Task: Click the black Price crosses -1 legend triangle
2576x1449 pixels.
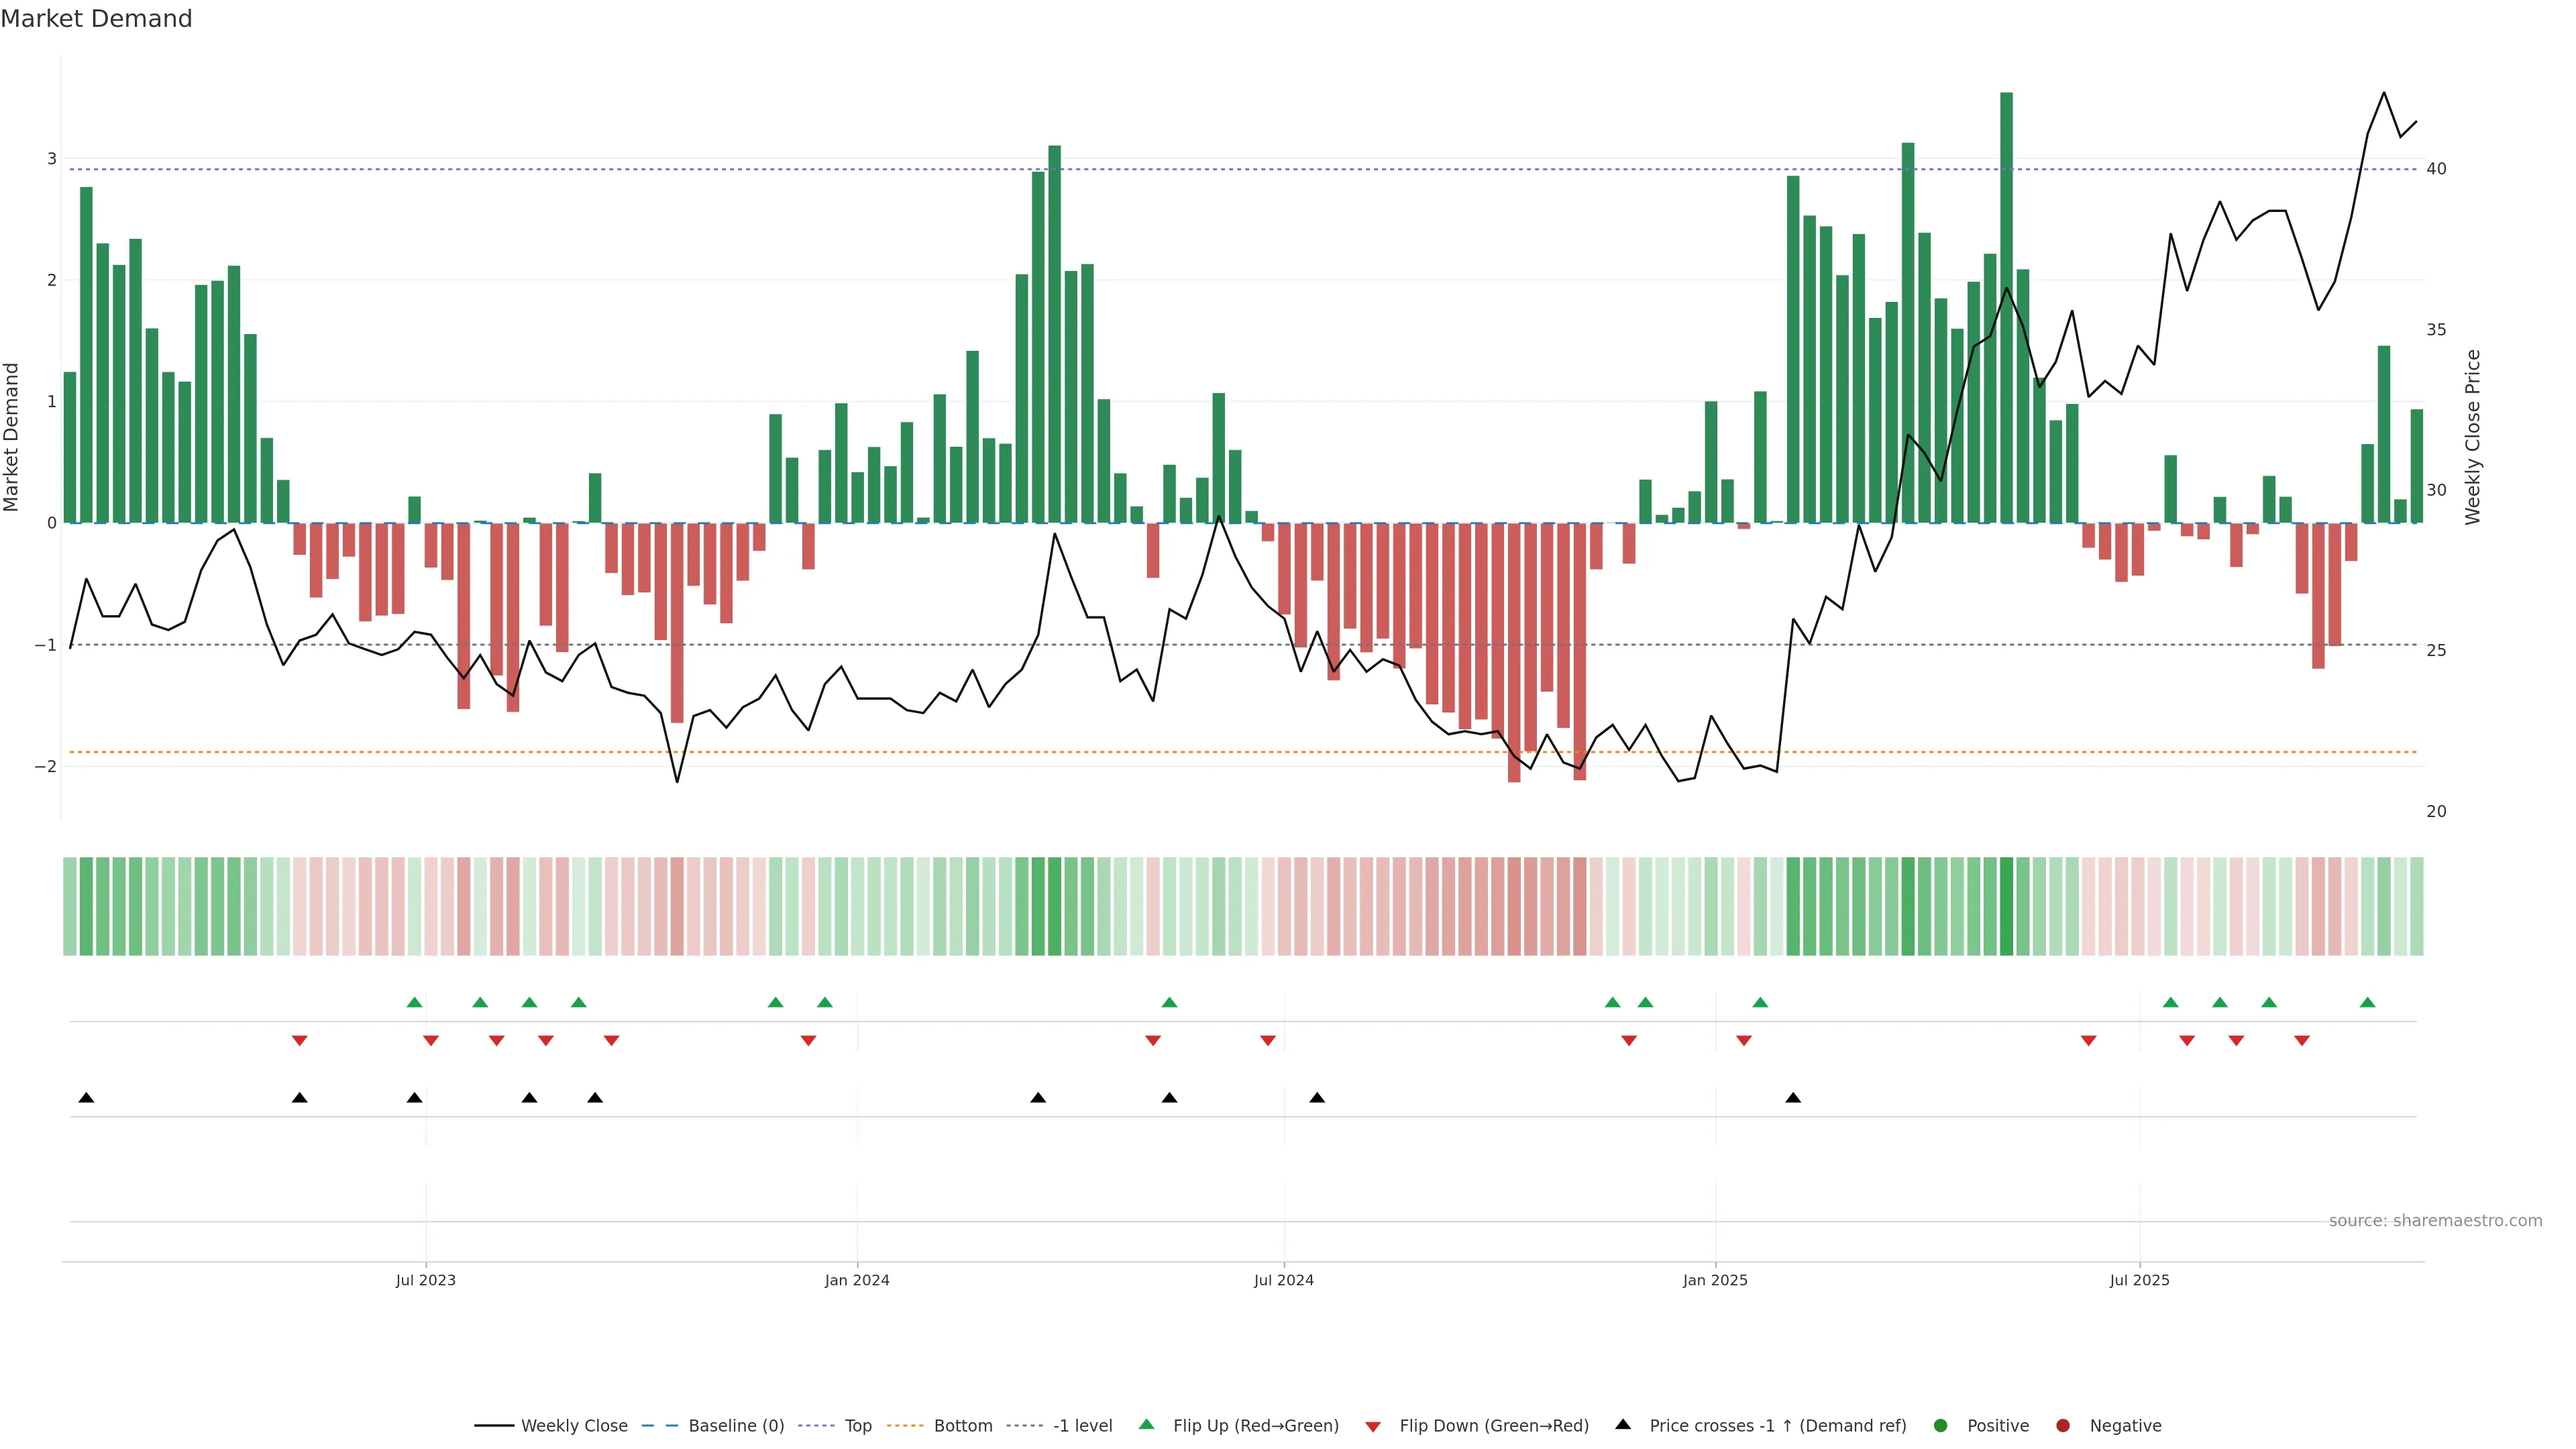Action: coord(1623,1424)
